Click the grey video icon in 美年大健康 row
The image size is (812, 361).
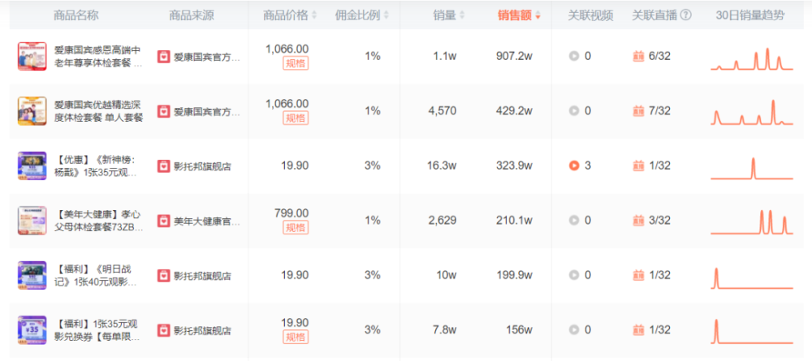[x=574, y=221]
